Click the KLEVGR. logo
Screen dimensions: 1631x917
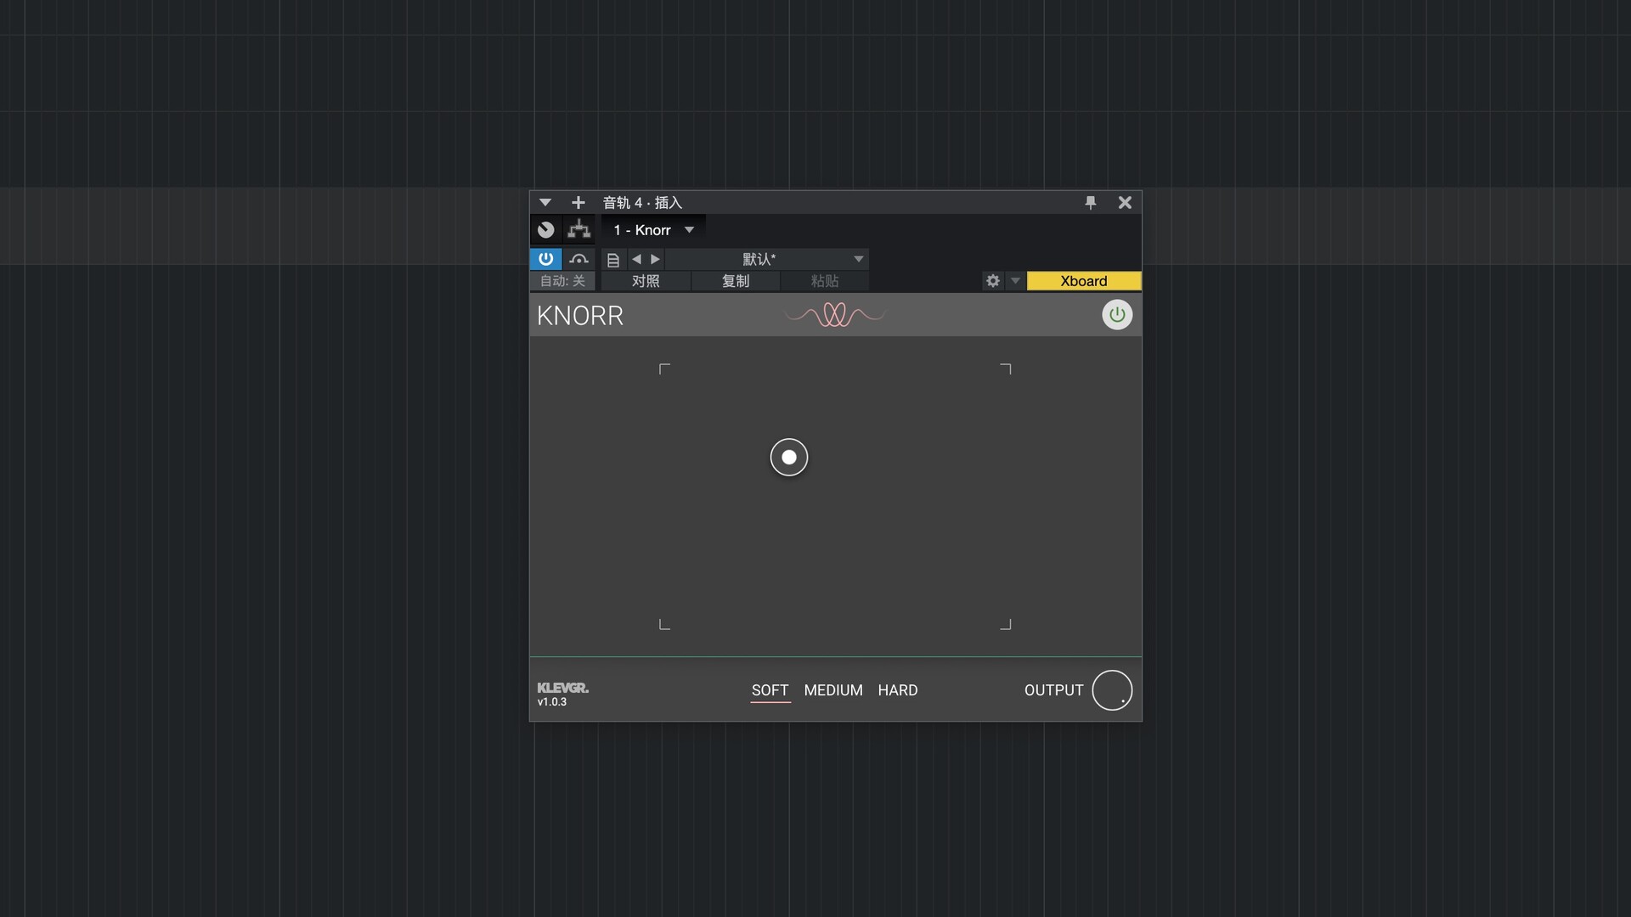coord(562,688)
